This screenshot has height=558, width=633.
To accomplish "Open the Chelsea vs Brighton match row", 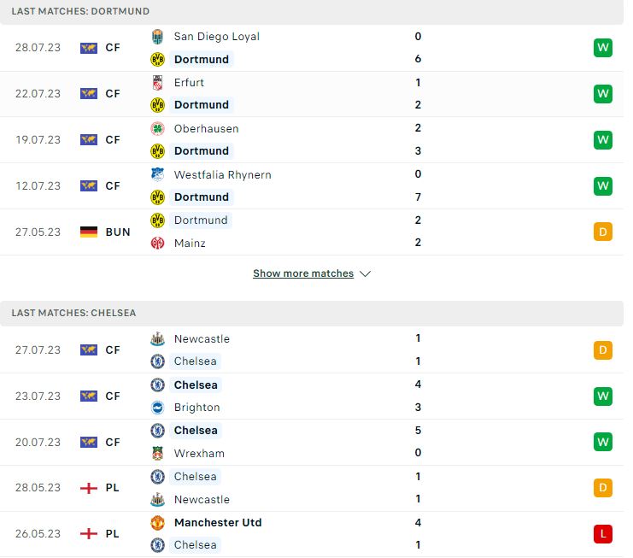I will click(312, 396).
